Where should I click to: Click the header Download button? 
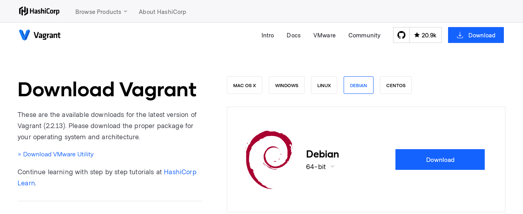click(x=476, y=35)
